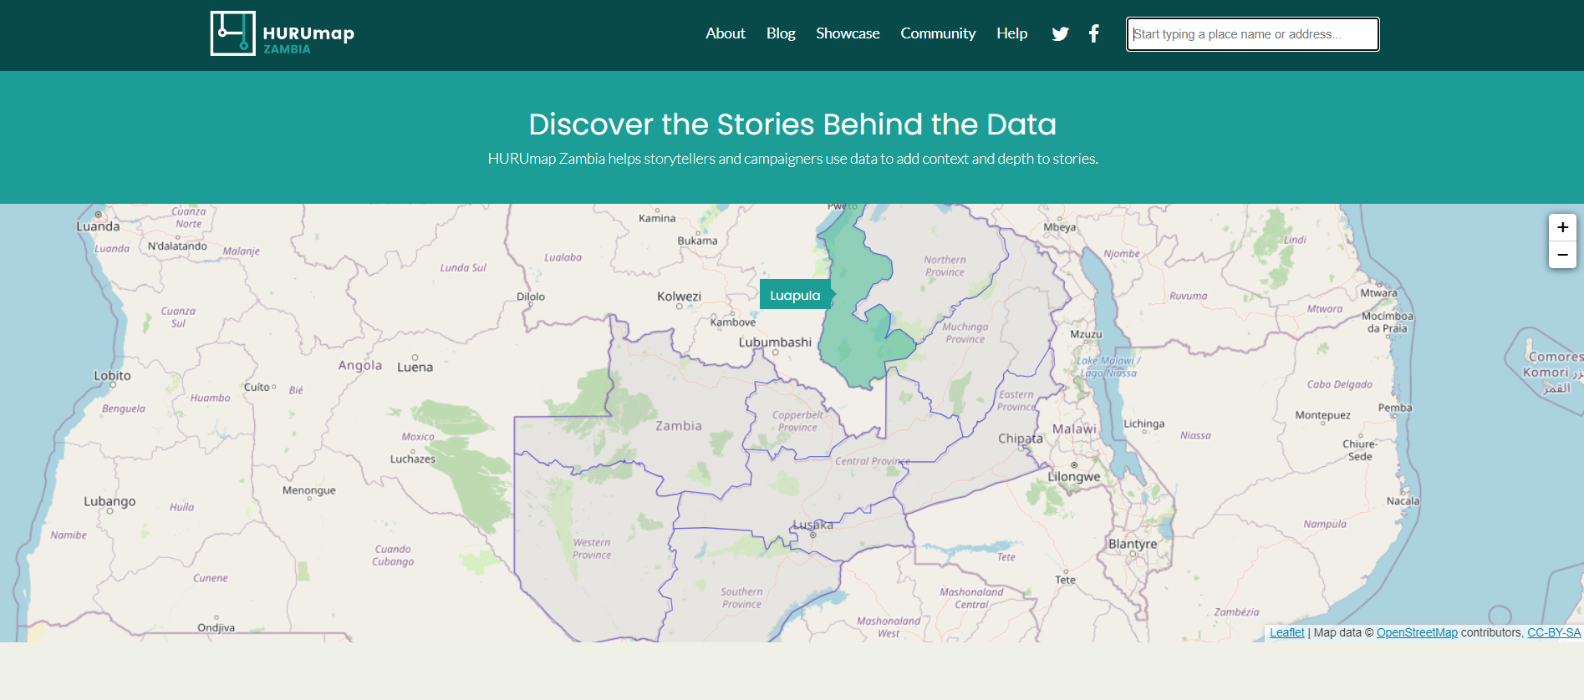This screenshot has height=700, width=1584.
Task: Focus the place name search field
Action: (1252, 34)
